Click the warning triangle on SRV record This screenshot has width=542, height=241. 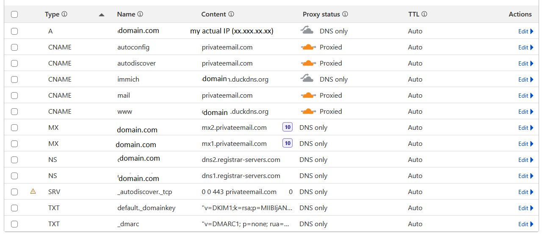33,192
